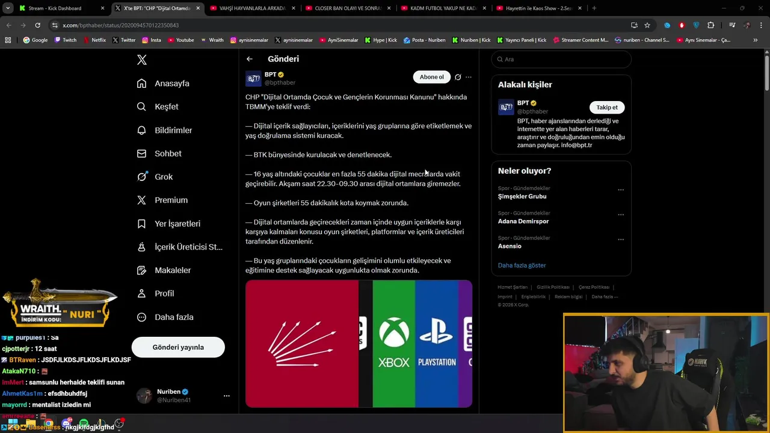Open tab search dropdown
Screen dimensions: 770x433
[x=7, y=8]
